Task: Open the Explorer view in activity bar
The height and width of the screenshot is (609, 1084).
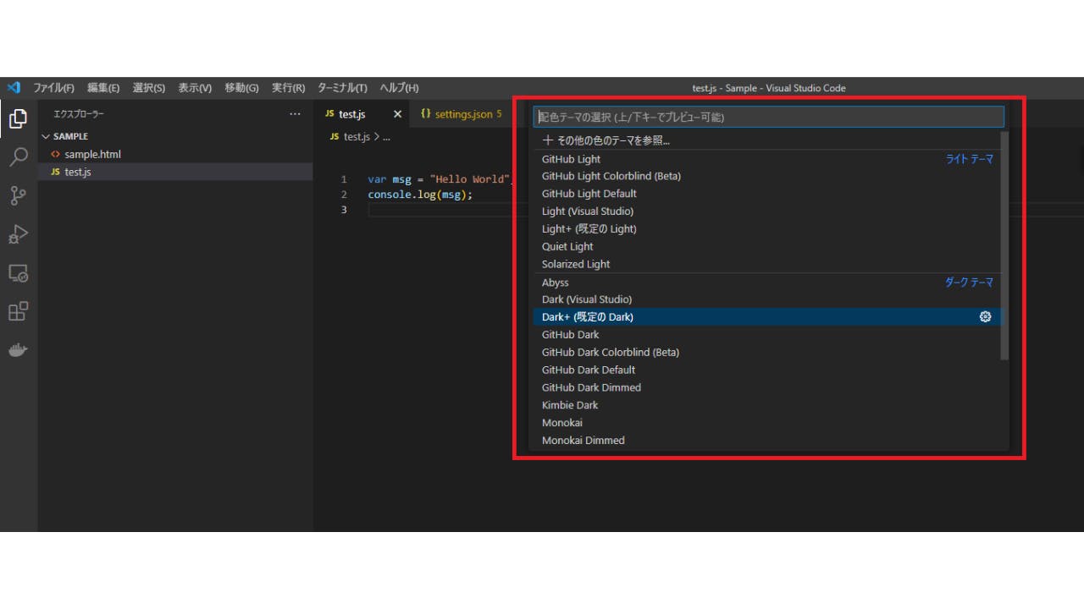Action: tap(18, 119)
